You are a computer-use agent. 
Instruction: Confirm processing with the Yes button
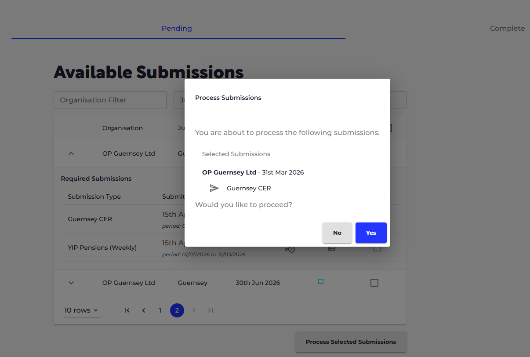point(371,233)
